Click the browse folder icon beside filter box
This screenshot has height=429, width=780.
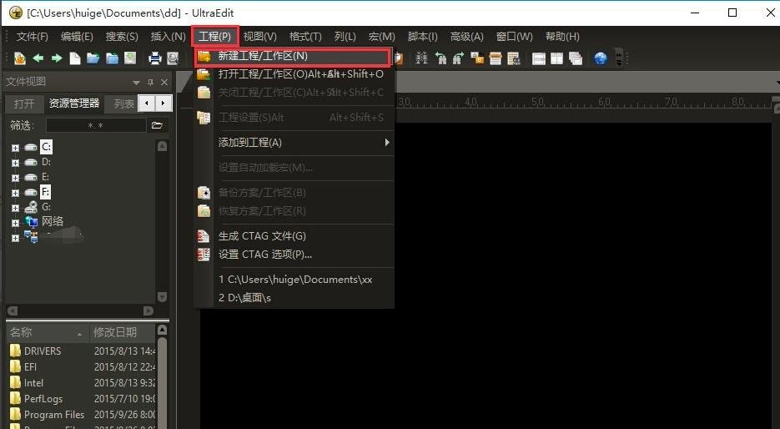click(157, 125)
